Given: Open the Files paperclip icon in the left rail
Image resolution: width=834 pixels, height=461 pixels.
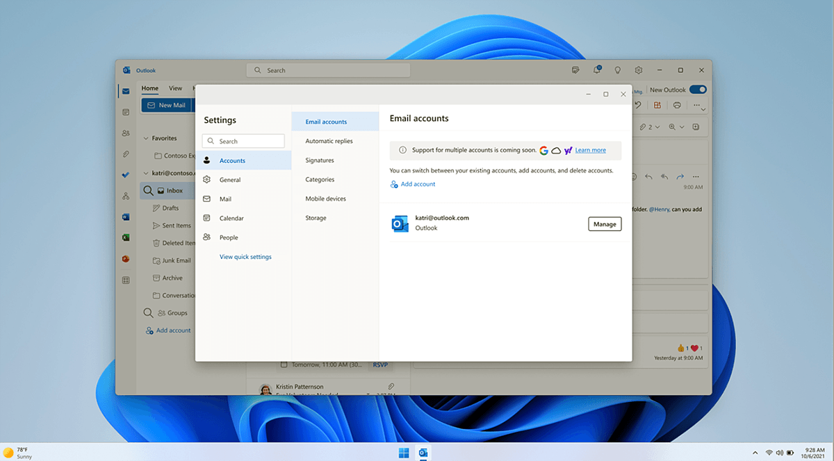Looking at the screenshot, I should pos(126,153).
